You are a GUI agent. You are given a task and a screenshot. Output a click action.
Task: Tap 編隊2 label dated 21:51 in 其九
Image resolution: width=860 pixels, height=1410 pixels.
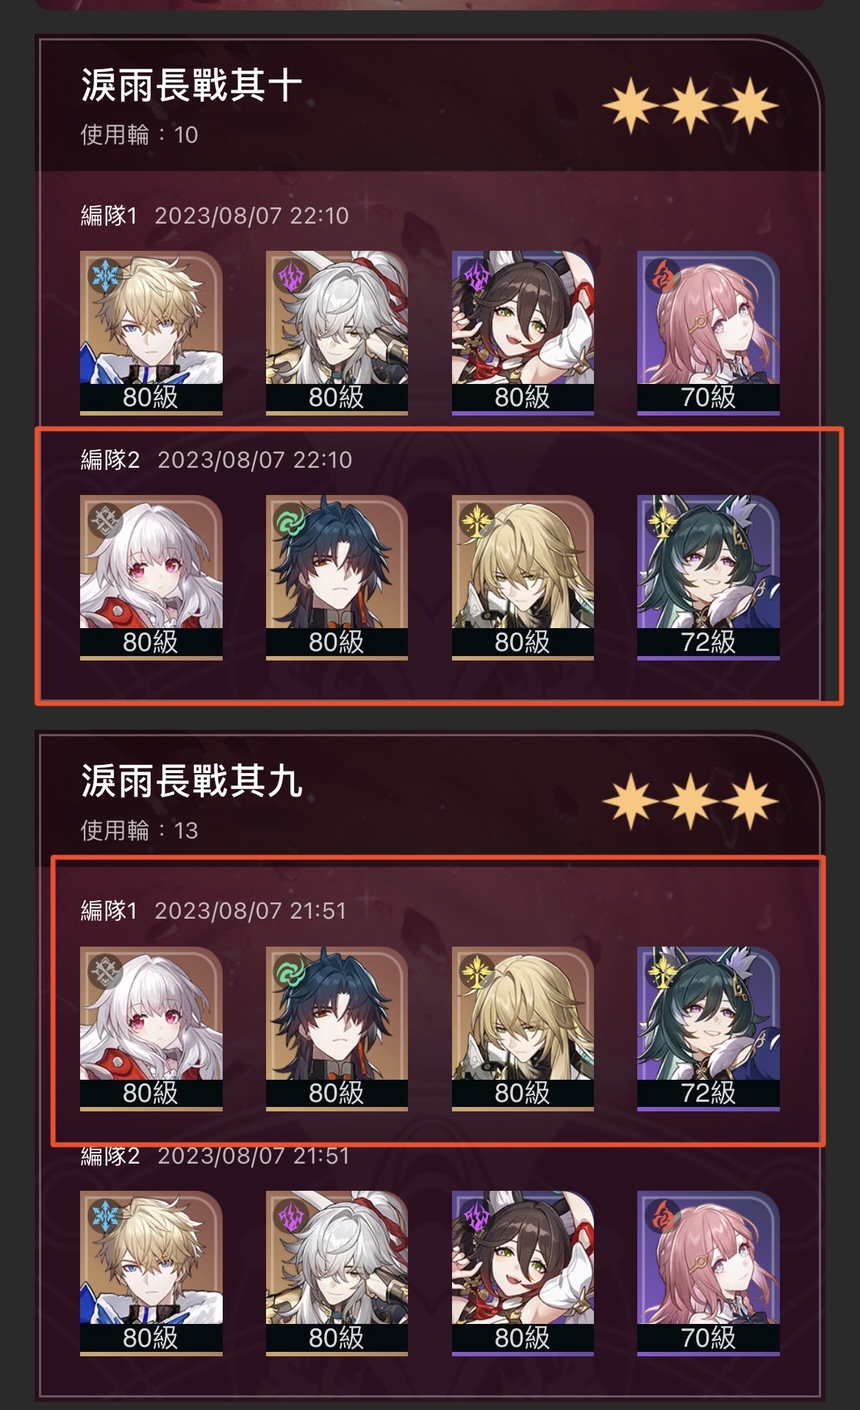110,1156
